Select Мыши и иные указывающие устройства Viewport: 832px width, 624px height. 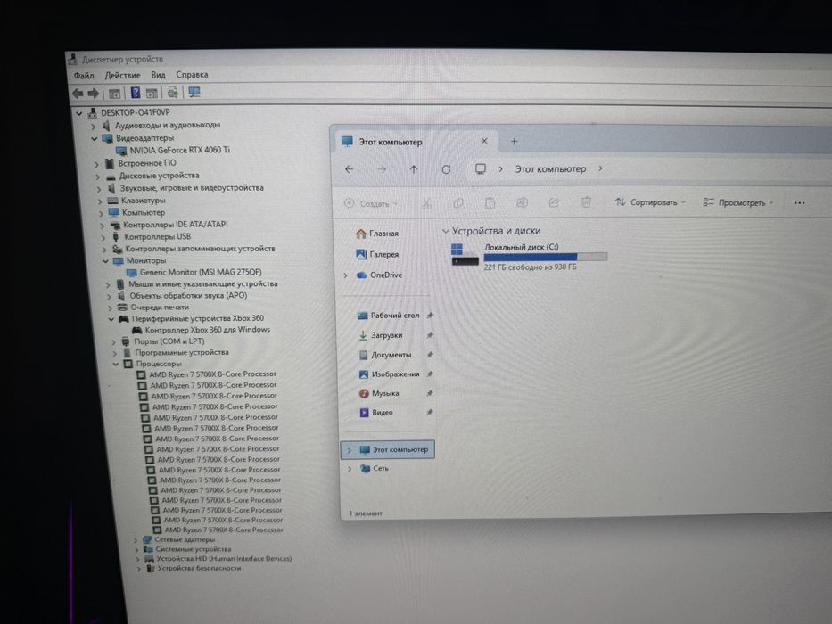tap(202, 283)
